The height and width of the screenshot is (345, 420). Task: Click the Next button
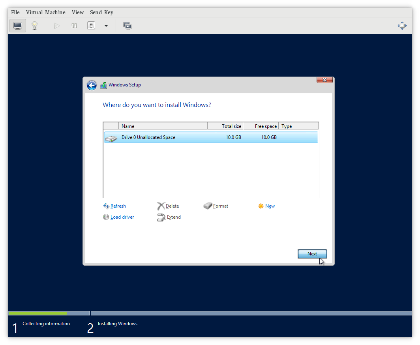(x=312, y=254)
